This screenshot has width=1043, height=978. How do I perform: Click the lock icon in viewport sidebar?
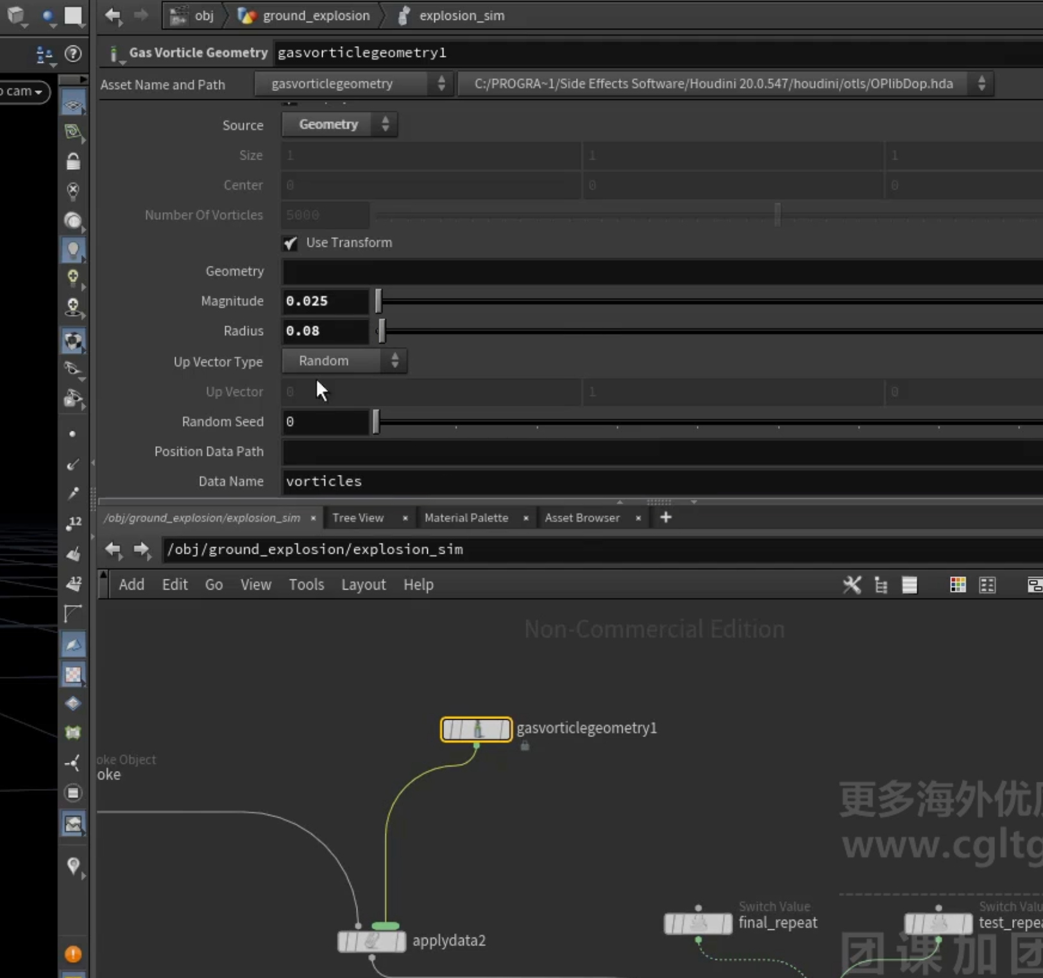pos(73,162)
